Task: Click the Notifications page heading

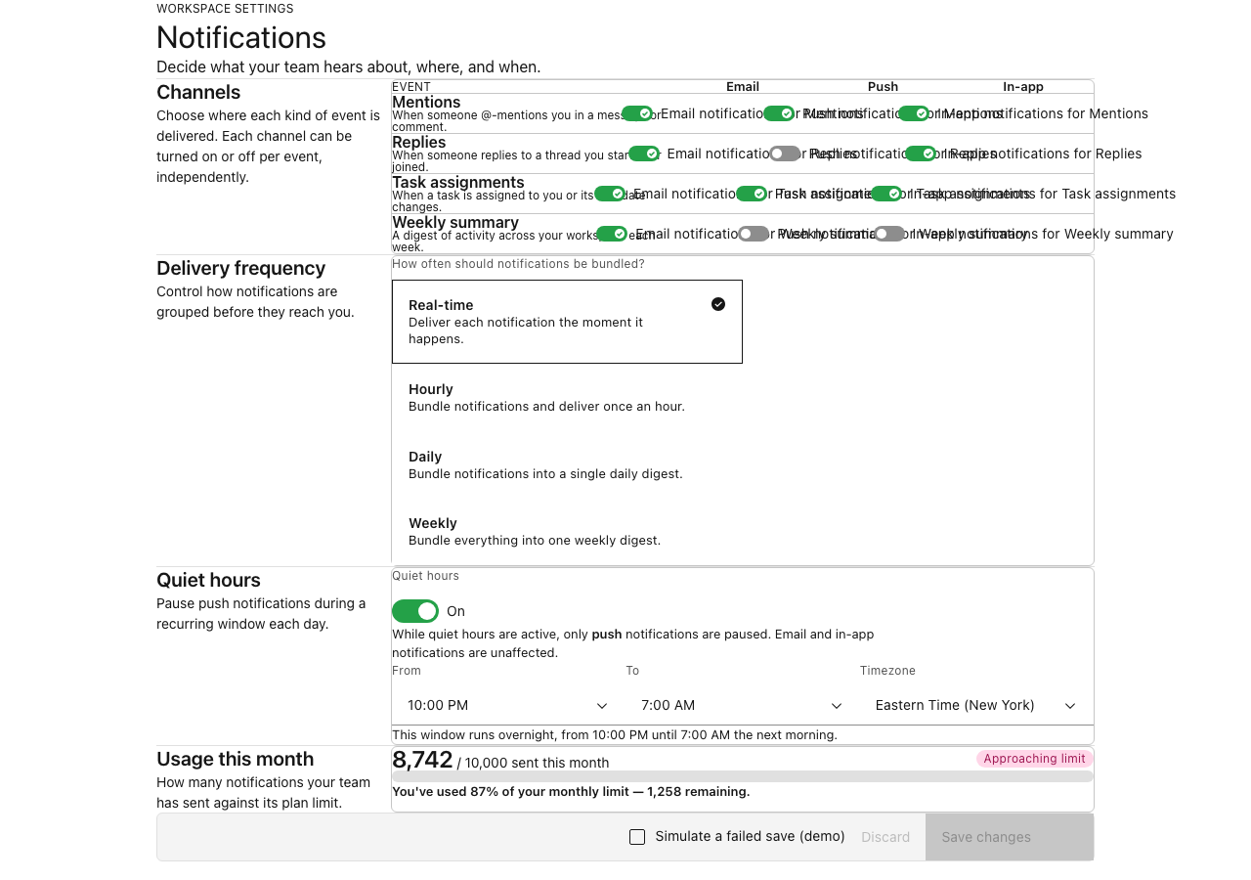Action: click(241, 37)
